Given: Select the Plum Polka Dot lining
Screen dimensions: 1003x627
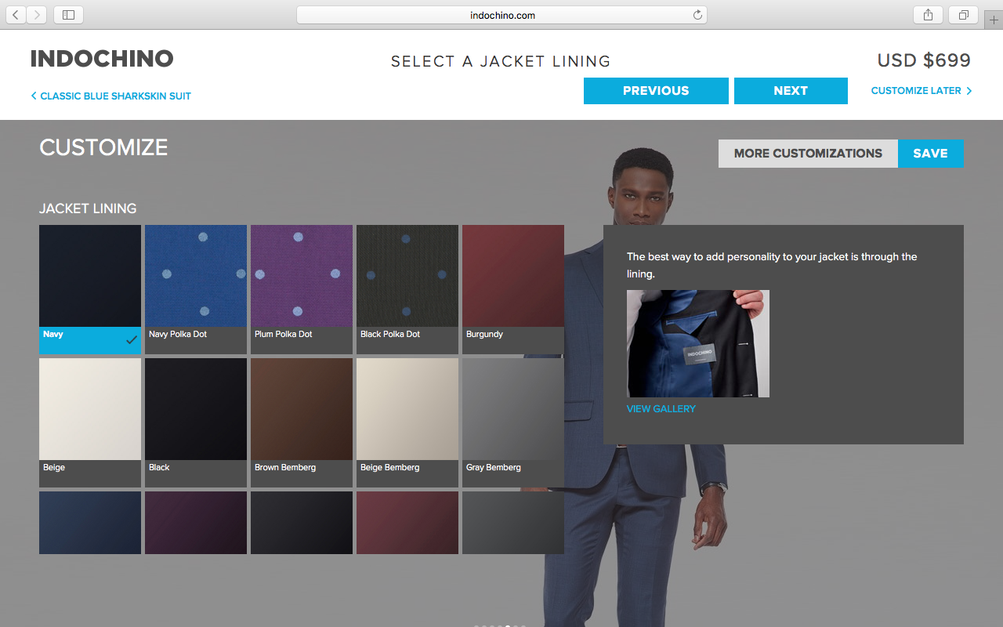Looking at the screenshot, I should tap(302, 289).
